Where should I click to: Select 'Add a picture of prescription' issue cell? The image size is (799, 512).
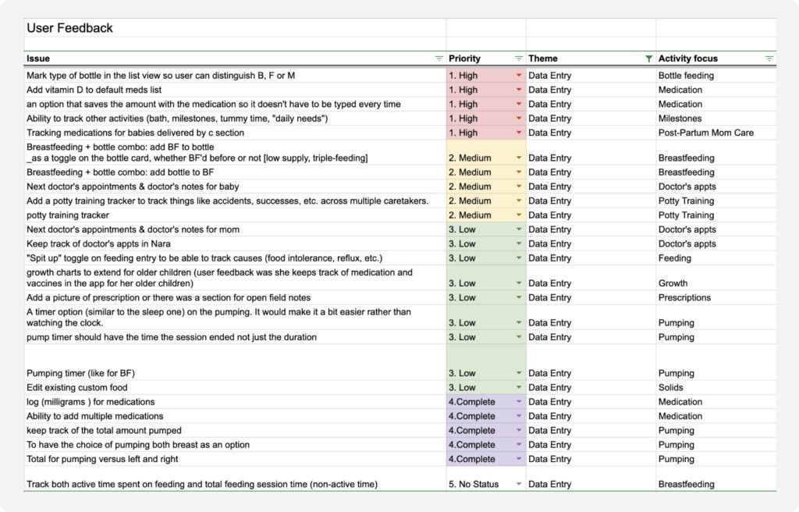[x=235, y=298]
